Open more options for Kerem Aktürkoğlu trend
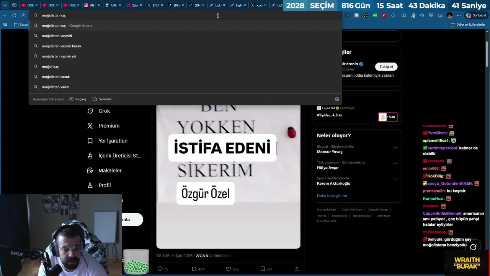 click(x=395, y=179)
